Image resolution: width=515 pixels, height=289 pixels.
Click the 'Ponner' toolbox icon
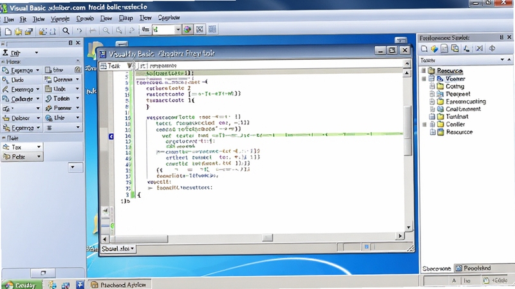(49, 108)
